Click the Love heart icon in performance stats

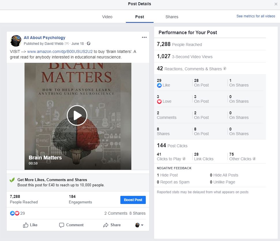(159, 102)
